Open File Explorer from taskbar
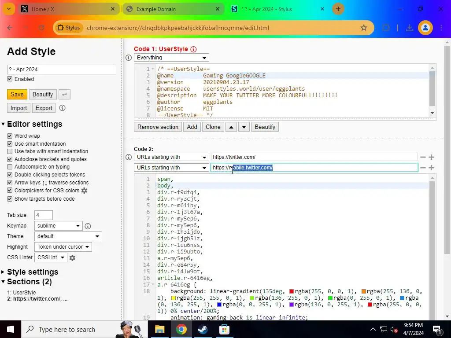451x338 pixels. (159, 329)
